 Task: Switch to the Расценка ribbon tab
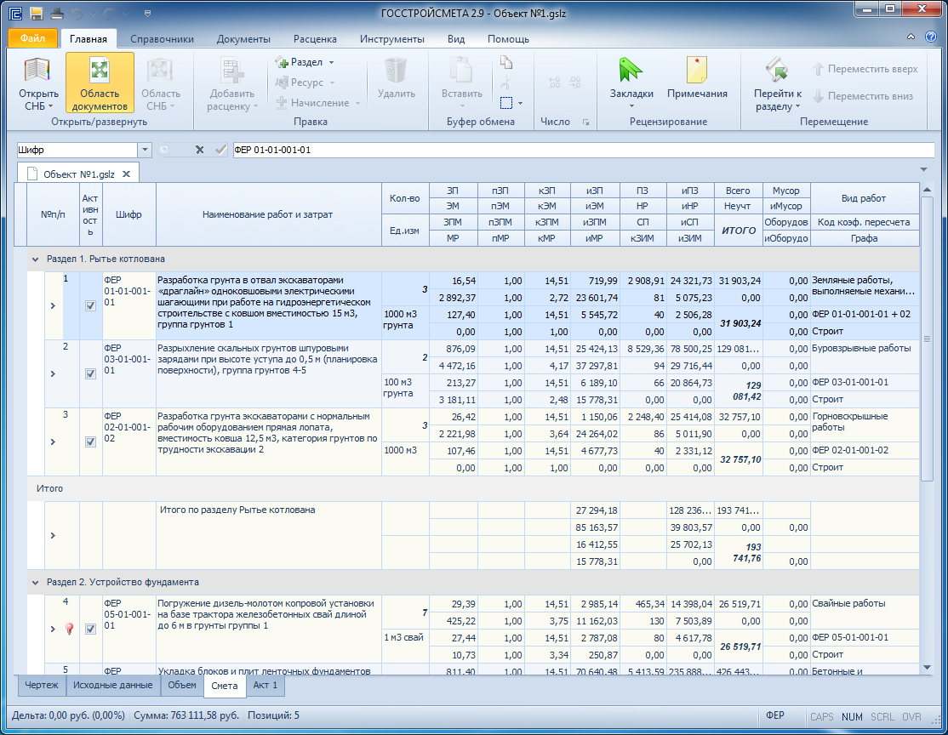315,38
